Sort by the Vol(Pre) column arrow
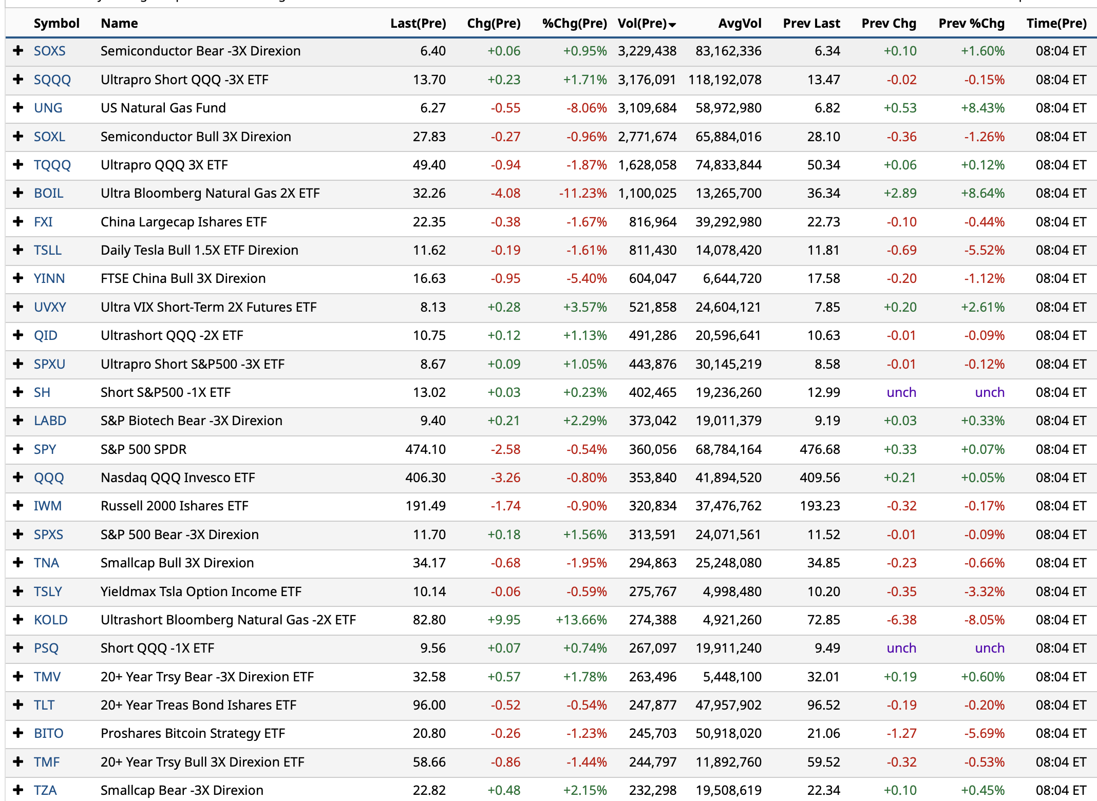The height and width of the screenshot is (801, 1097). point(672,25)
